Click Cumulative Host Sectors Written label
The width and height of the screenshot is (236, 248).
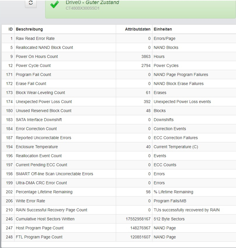click(45, 219)
